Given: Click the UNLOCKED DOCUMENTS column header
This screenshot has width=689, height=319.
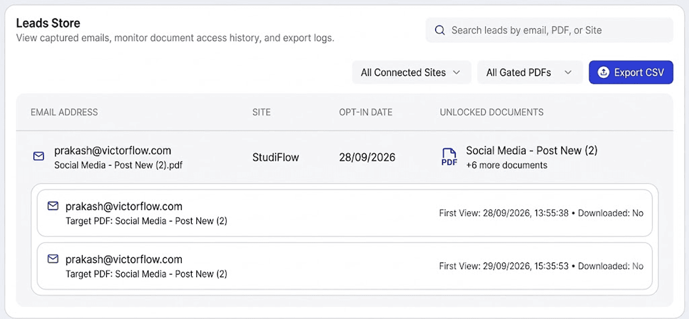Looking at the screenshot, I should click(491, 112).
